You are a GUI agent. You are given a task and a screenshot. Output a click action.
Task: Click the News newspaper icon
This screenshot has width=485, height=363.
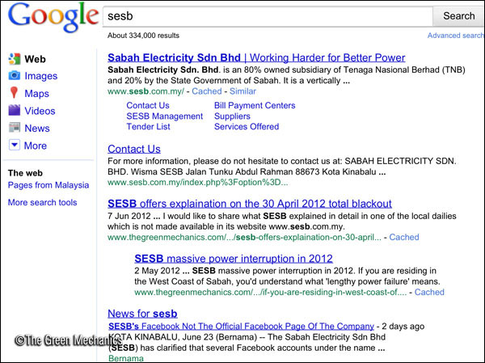coord(15,128)
